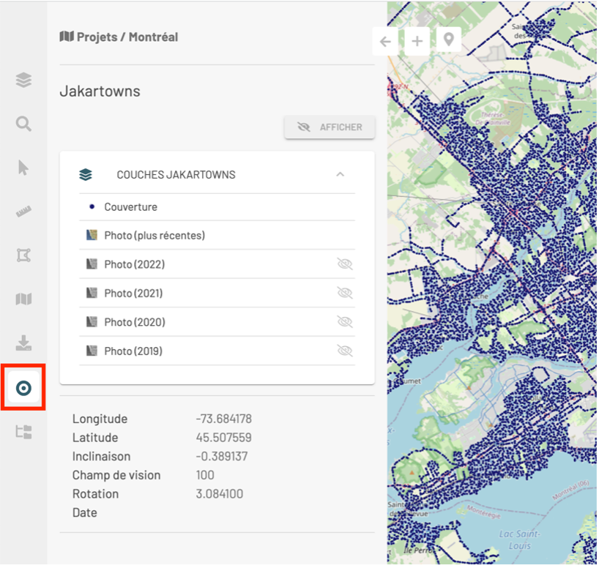Open the download tool
Viewport: 599px width, 568px height.
23,343
